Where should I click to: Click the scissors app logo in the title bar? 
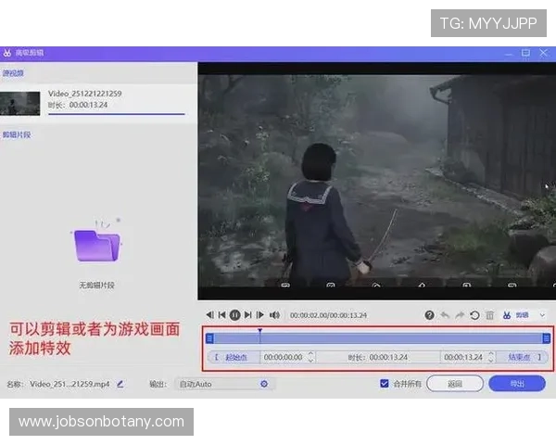pos(7,53)
